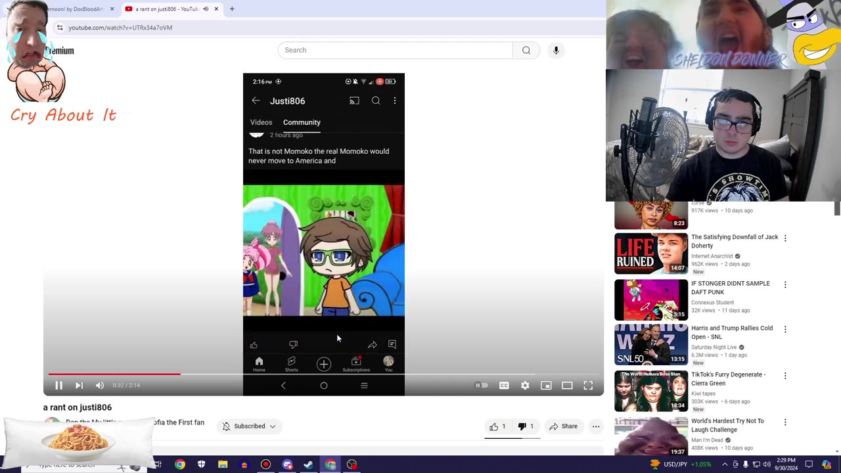Close the DocBloodArt tab
Image resolution: width=841 pixels, height=473 pixels.
[112, 9]
